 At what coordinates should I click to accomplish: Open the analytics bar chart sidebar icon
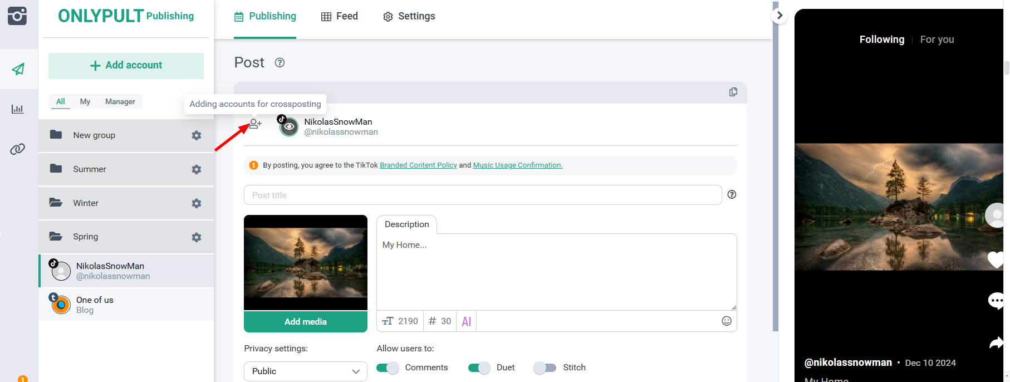click(18, 109)
